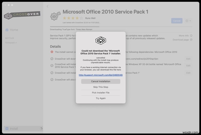
Task: Click the fifth empty rating star
Action: pos(81,18)
